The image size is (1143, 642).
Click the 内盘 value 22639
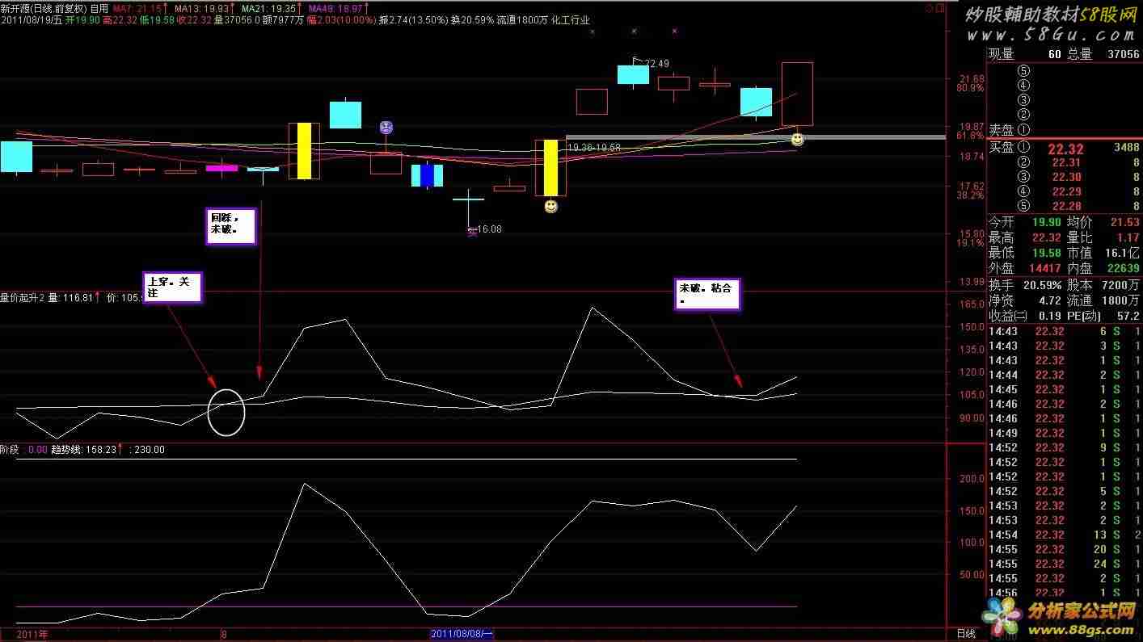click(1122, 268)
